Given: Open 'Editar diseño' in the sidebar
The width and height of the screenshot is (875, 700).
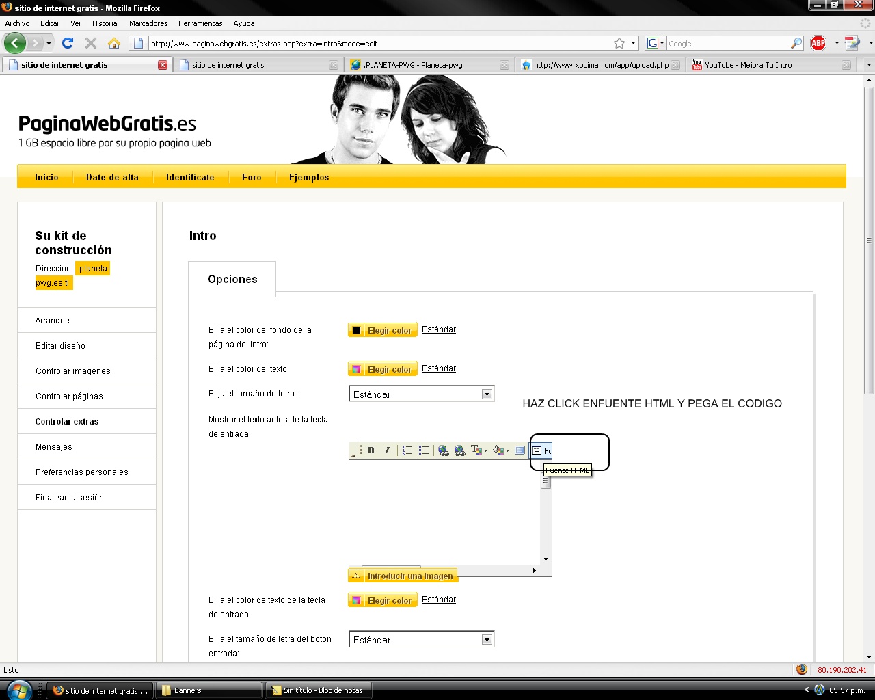Looking at the screenshot, I should 87,346.
